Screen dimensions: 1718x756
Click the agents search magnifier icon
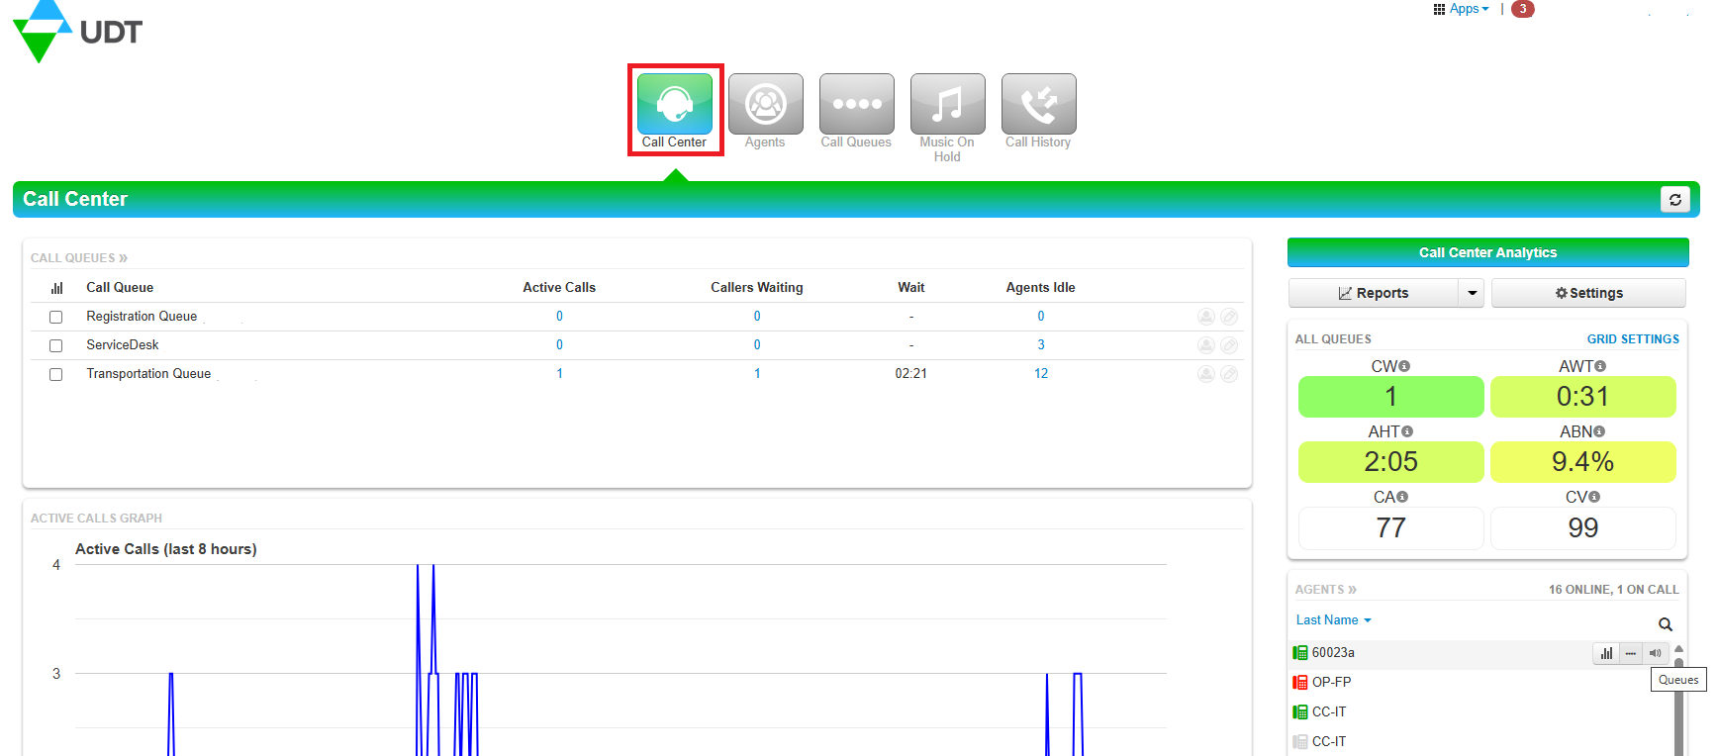pos(1666,624)
